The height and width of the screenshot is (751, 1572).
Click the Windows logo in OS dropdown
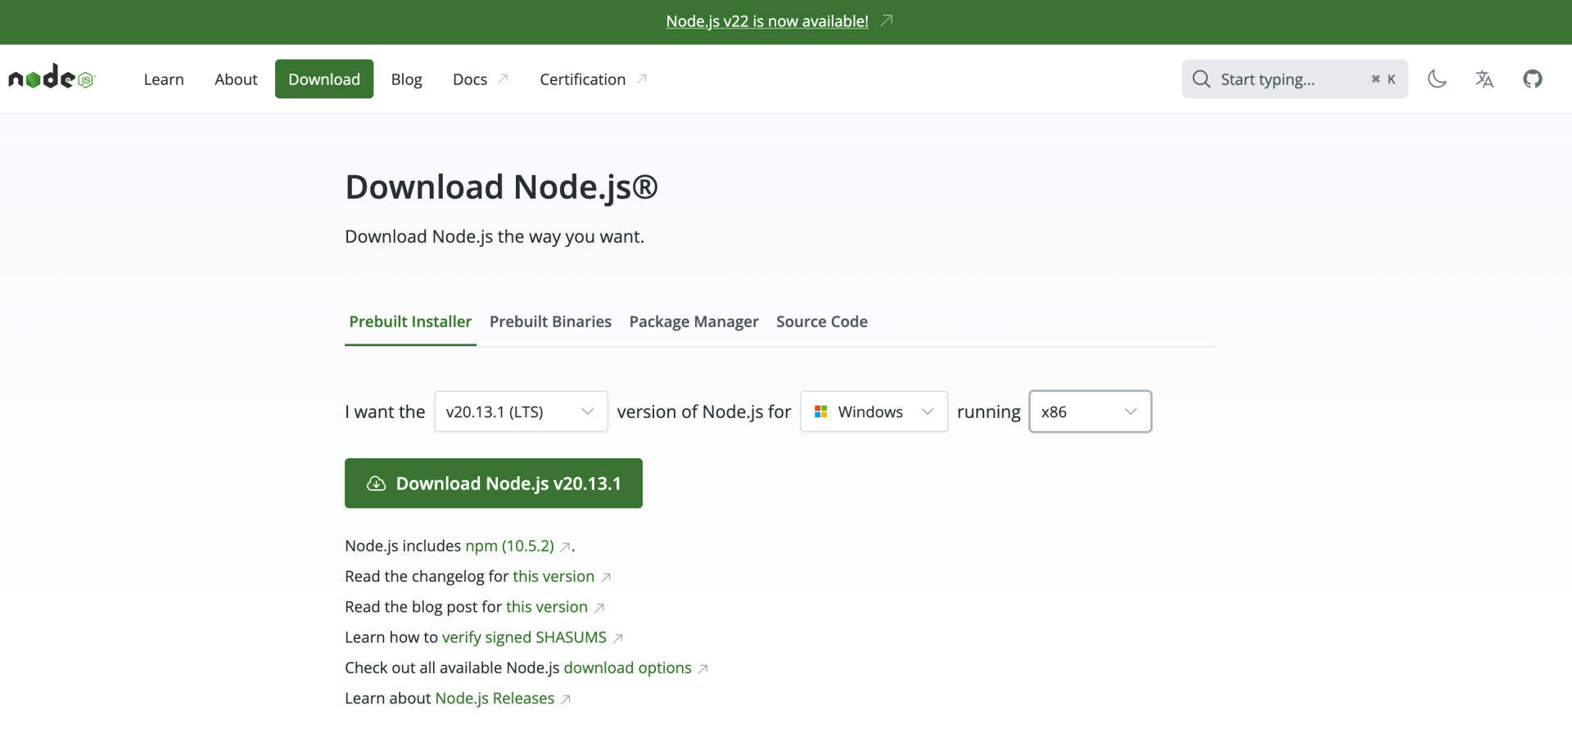[820, 411]
